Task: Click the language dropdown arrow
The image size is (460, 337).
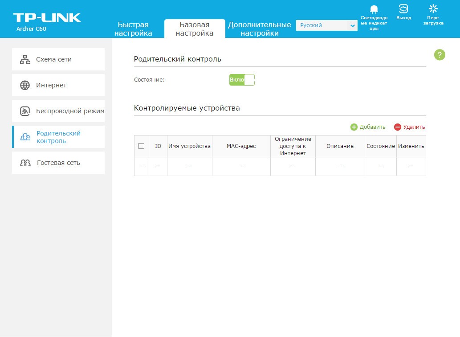Action: pos(353,26)
